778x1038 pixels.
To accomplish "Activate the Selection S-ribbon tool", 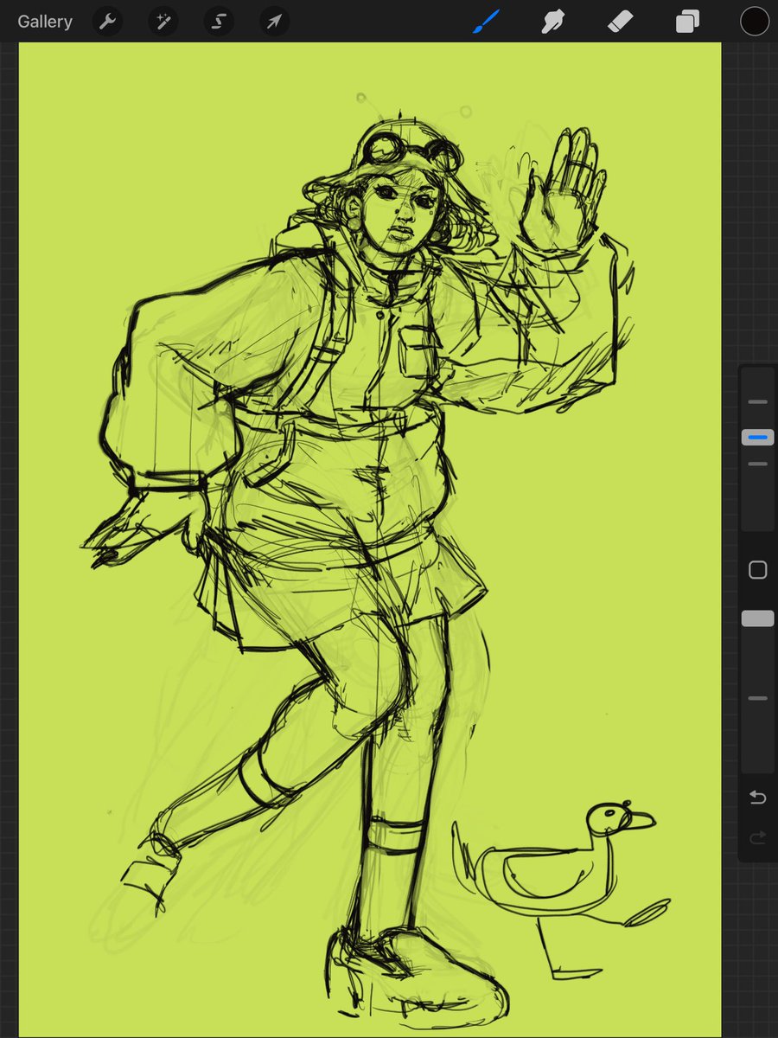I will (218, 22).
